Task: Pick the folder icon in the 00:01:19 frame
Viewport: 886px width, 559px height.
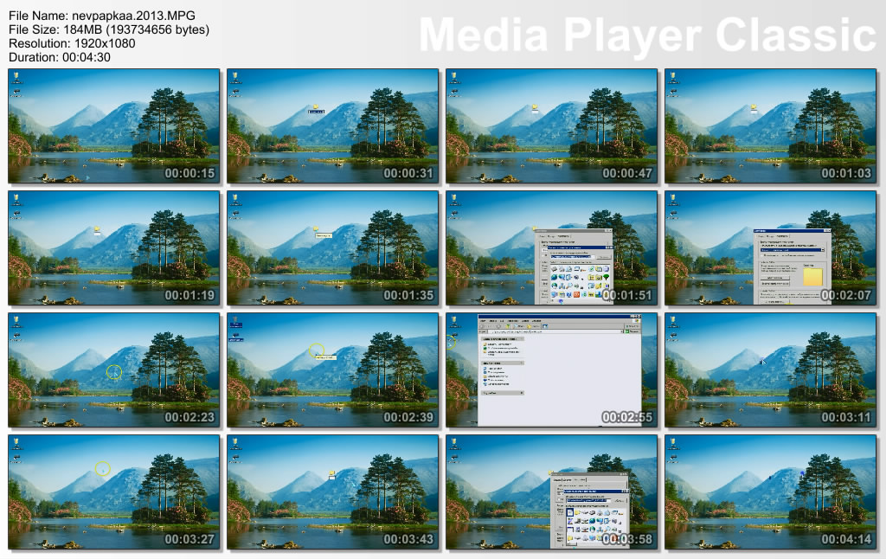Action: point(98,230)
